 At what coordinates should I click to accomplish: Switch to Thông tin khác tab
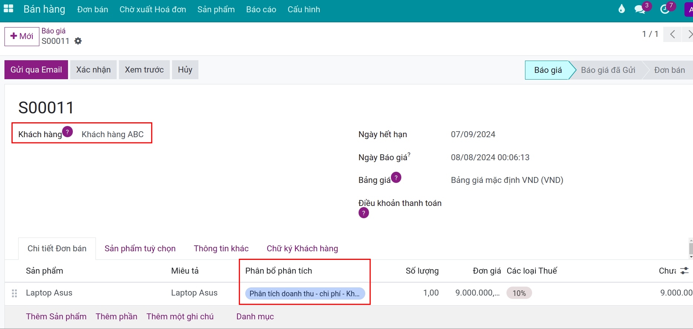click(221, 248)
